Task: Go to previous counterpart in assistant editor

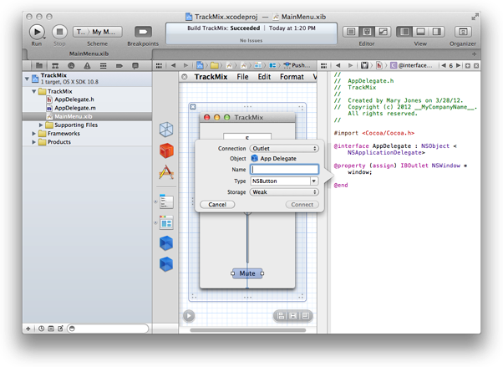Action: coord(444,65)
